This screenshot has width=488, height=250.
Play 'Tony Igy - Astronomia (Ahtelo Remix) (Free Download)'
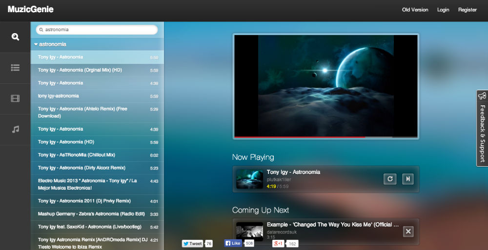[97, 113]
